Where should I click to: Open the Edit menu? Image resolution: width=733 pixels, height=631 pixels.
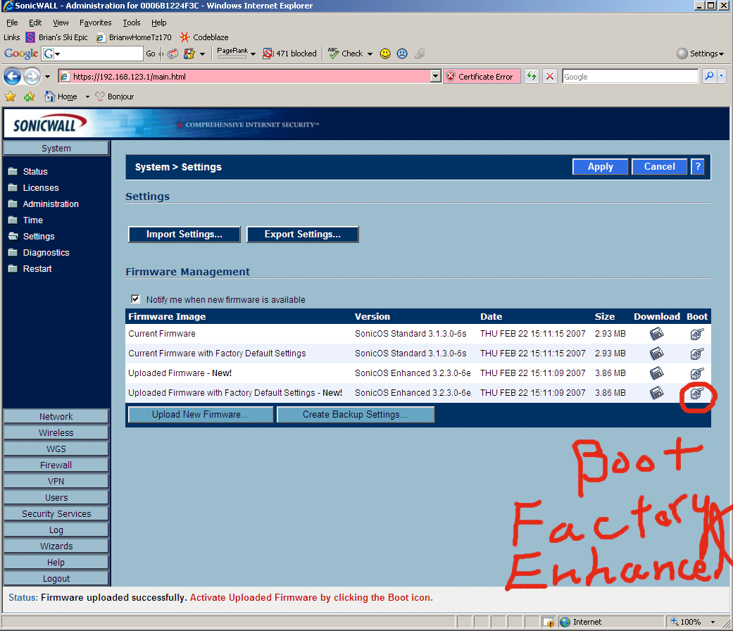tap(35, 23)
